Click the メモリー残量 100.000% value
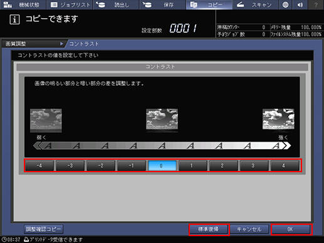 point(311,28)
